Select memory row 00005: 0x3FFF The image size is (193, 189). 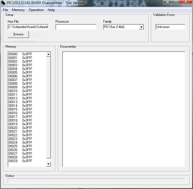tap(20, 73)
